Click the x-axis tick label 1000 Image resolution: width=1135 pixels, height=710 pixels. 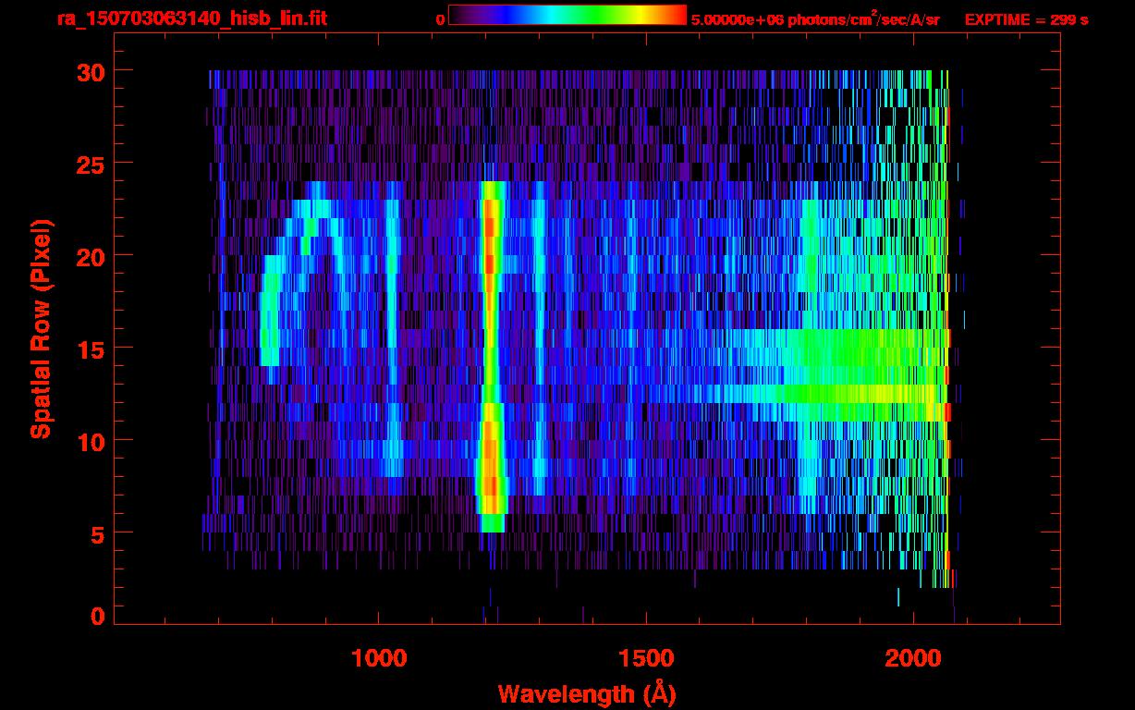tap(379, 658)
